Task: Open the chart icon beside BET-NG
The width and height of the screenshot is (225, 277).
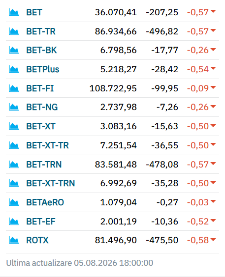Action: [x=14, y=107]
